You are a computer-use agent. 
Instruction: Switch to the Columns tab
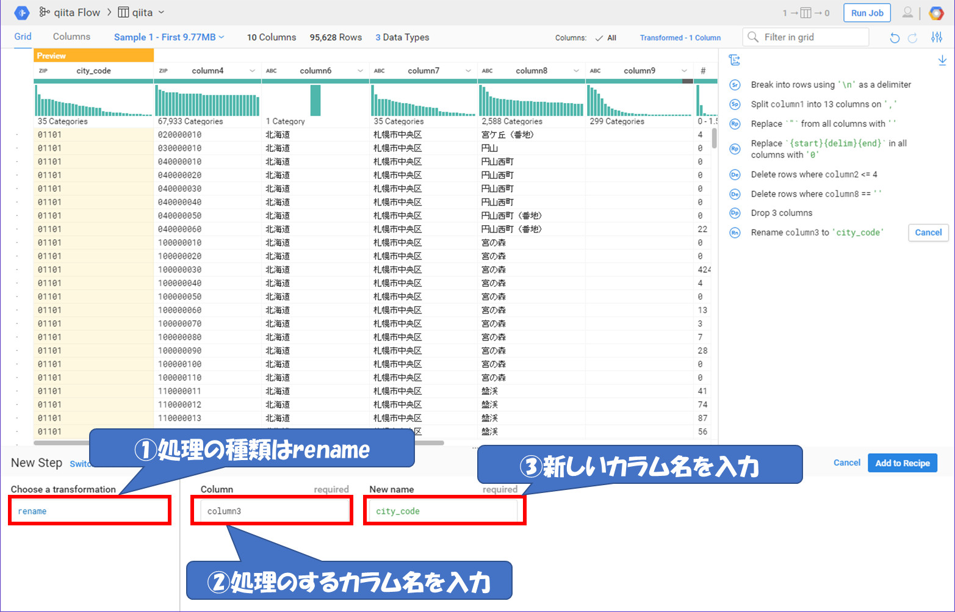click(x=71, y=37)
